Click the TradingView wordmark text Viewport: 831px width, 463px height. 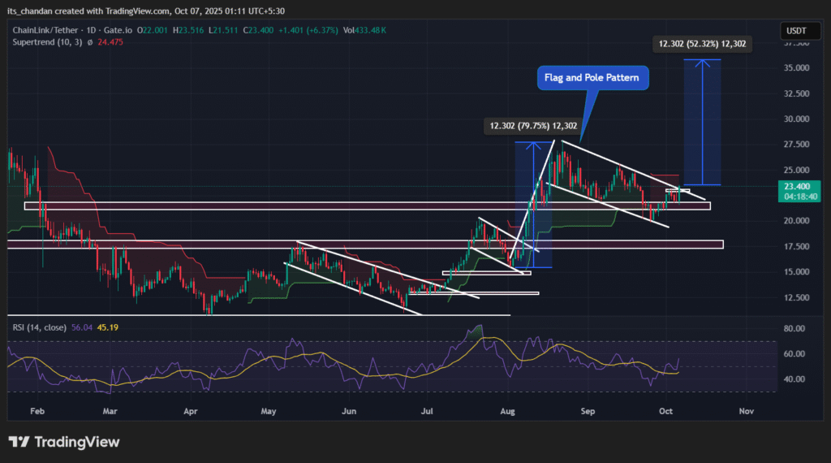pos(76,443)
